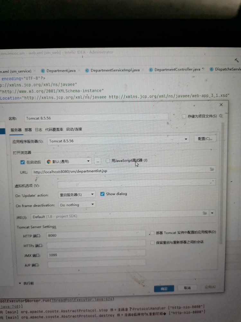Toggle the Show dialog checkbox

click(102, 194)
